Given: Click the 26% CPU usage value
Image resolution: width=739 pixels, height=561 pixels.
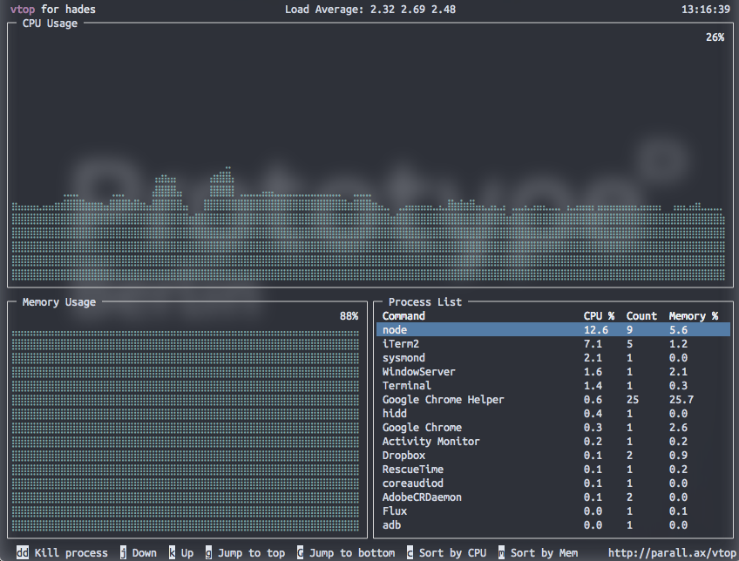Looking at the screenshot, I should pos(715,37).
